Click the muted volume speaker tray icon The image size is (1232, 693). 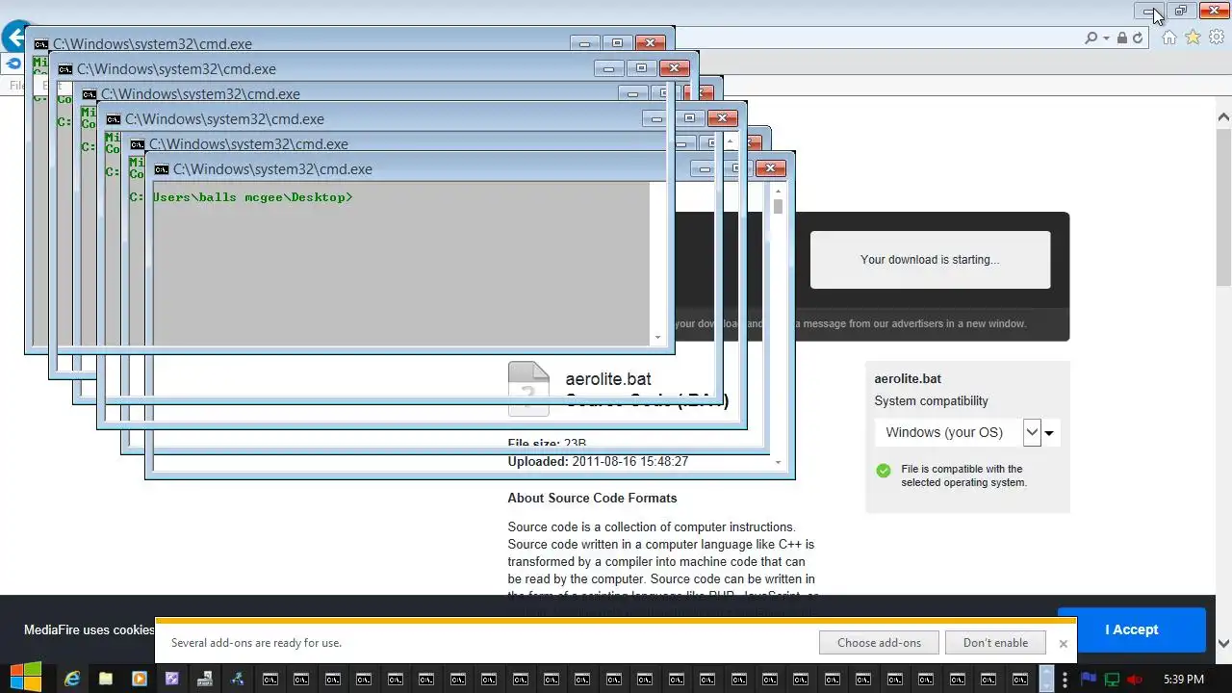(1134, 679)
